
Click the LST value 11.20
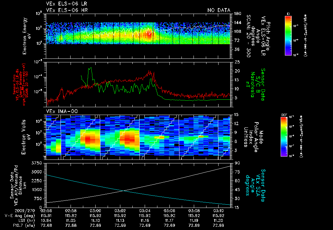click(219, 221)
